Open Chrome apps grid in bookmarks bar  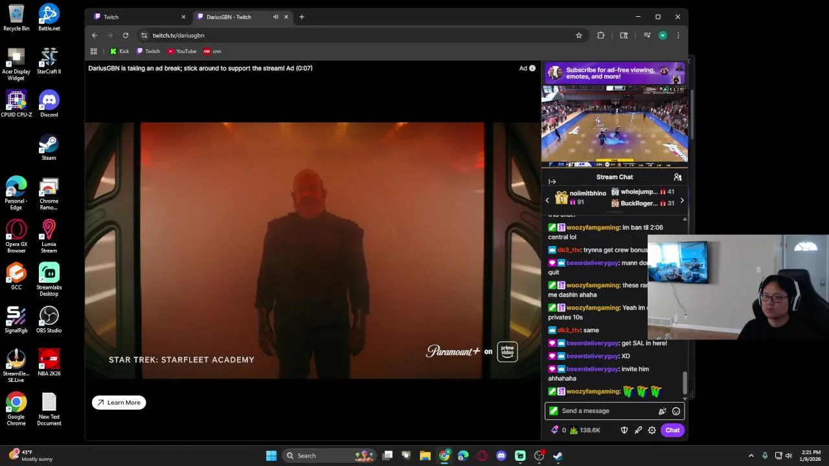(x=94, y=51)
